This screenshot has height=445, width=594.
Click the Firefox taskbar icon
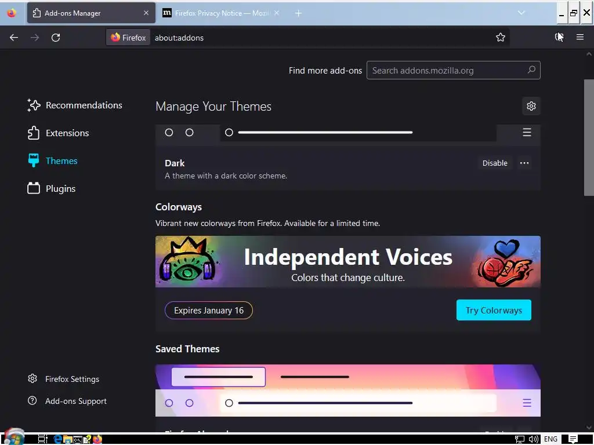[x=97, y=439]
